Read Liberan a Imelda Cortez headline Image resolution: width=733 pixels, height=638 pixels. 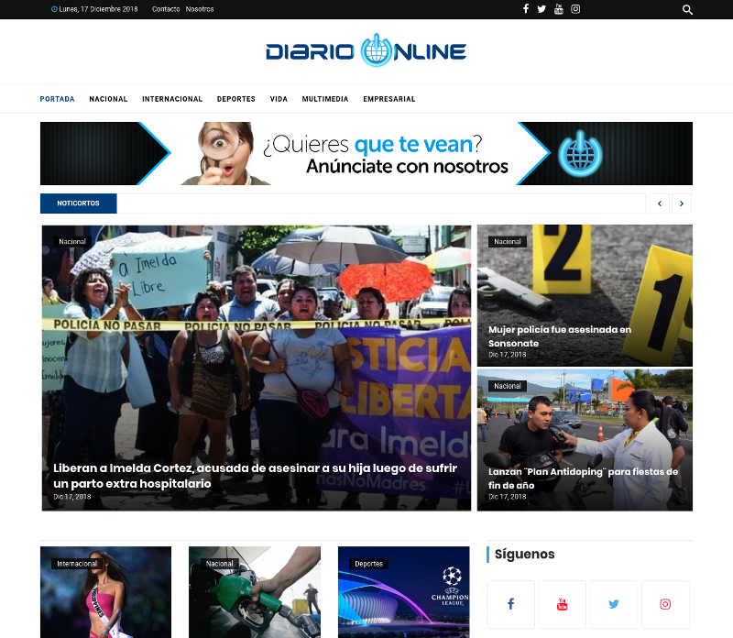[x=255, y=475]
